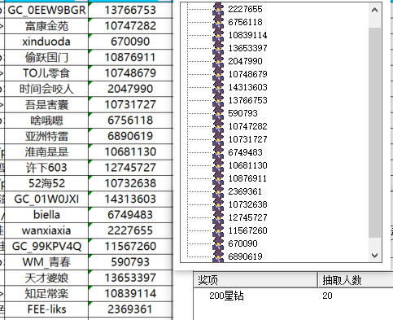Screen dimensions: 393x320
Task: Click the user icon beside 670090 in list
Action: tap(218, 243)
